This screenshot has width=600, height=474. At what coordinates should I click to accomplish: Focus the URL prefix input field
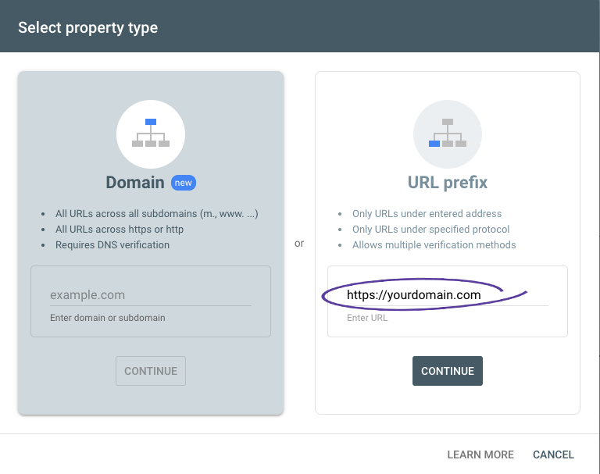tap(448, 295)
